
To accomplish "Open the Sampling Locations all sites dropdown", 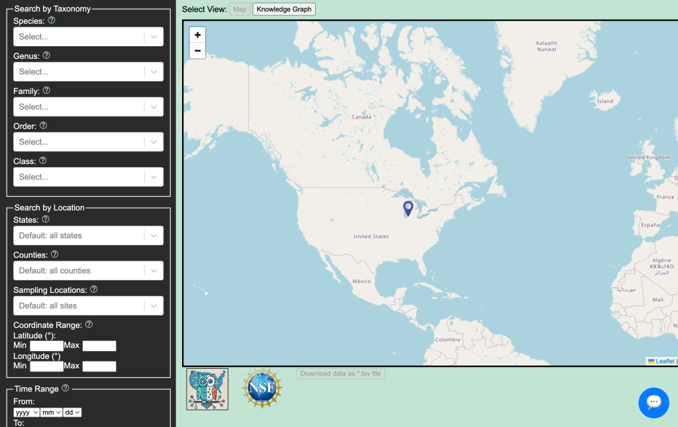I will pyautogui.click(x=88, y=305).
